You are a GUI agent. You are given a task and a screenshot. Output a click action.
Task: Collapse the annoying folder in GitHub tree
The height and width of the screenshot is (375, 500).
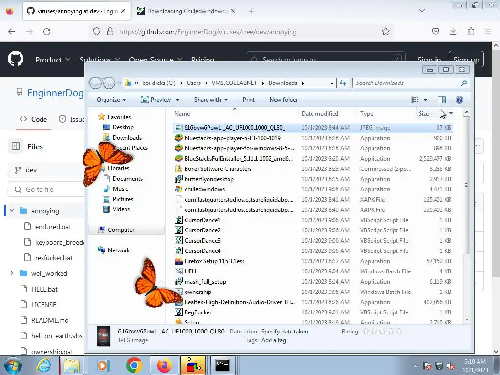(x=12, y=211)
